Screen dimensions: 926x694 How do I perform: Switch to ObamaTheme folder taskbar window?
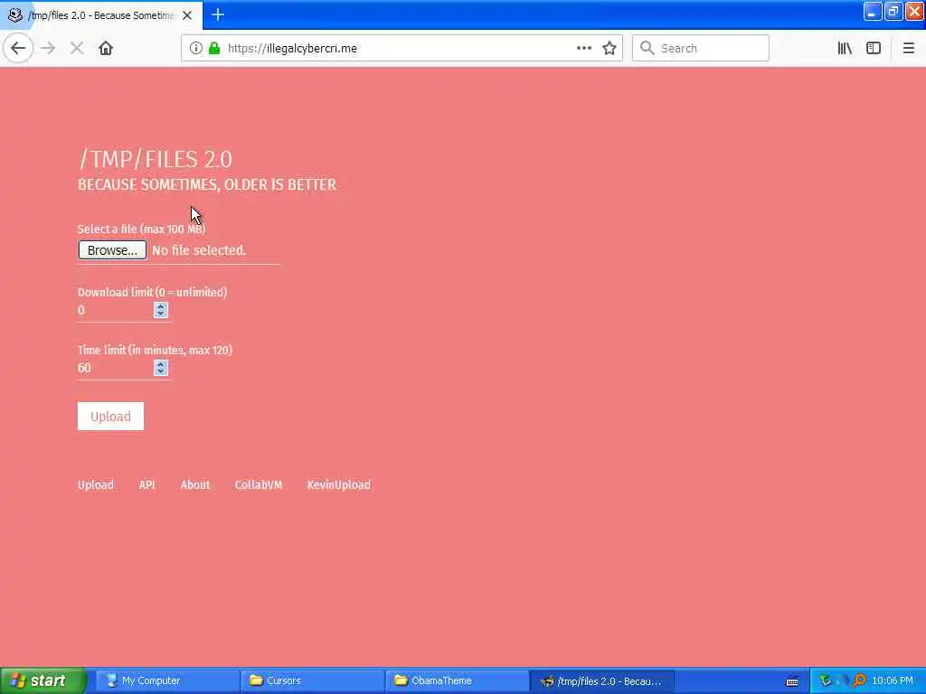(x=457, y=681)
